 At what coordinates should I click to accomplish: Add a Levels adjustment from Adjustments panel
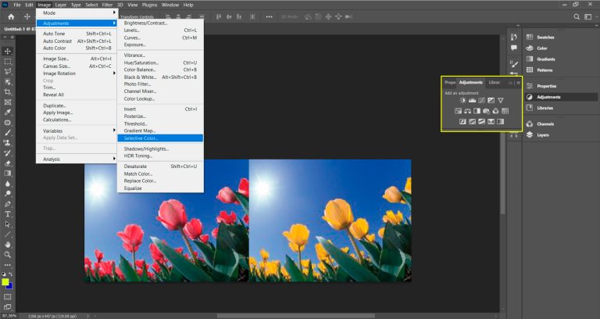472,100
